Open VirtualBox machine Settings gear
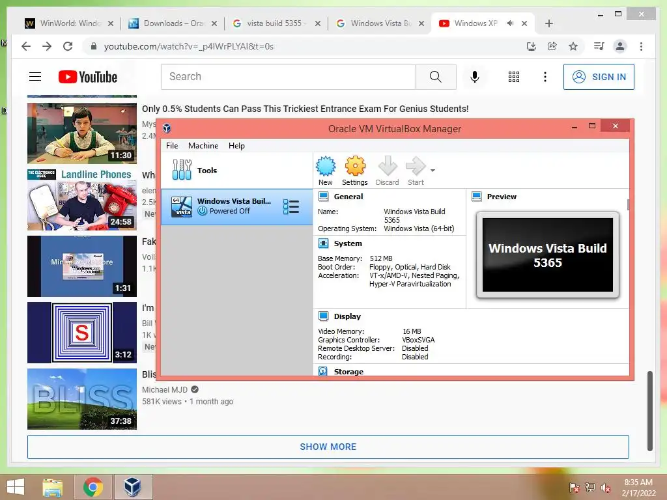This screenshot has height=500, width=667. tap(355, 171)
